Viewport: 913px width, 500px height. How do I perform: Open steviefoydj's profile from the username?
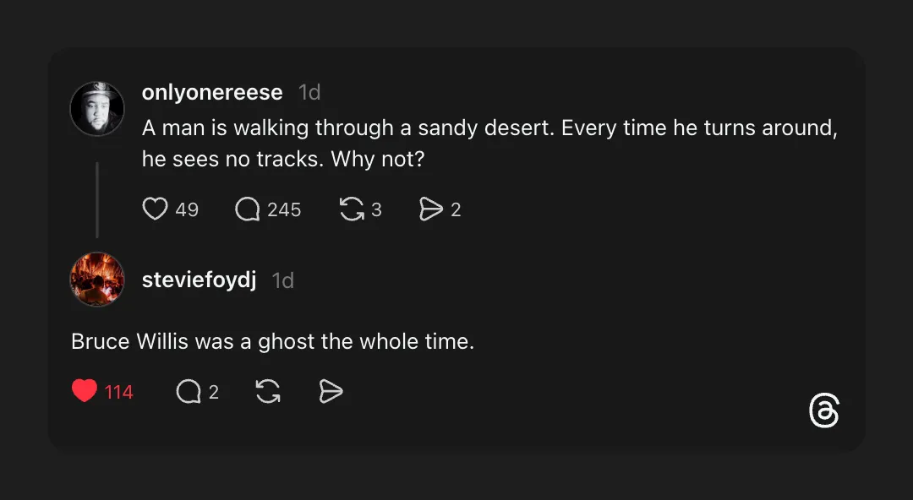point(198,280)
